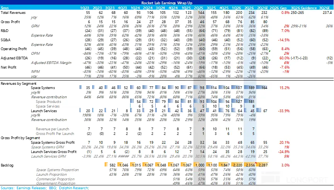The width and height of the screenshot is (334, 190).
Task: Select the '2Q26E' column header
Action: tap(263, 8)
